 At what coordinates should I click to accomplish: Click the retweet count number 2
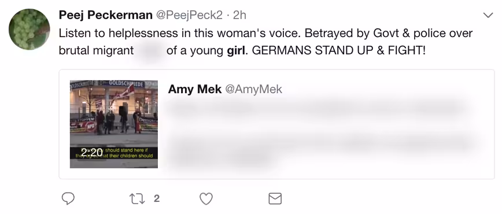pyautogui.click(x=157, y=198)
